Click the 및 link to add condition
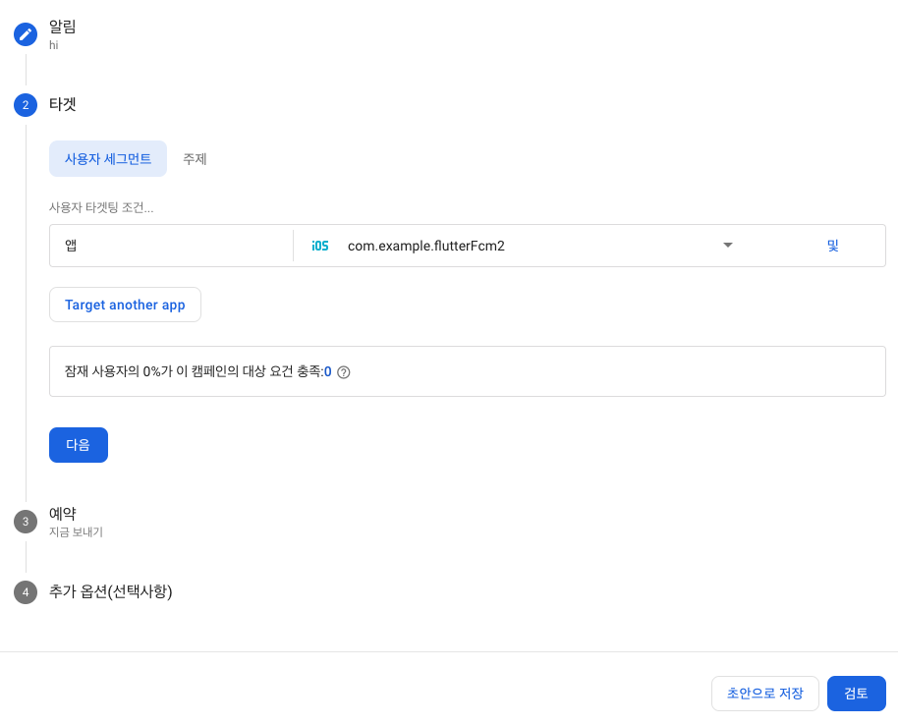Viewport: 898px width, 725px height. [x=833, y=246]
